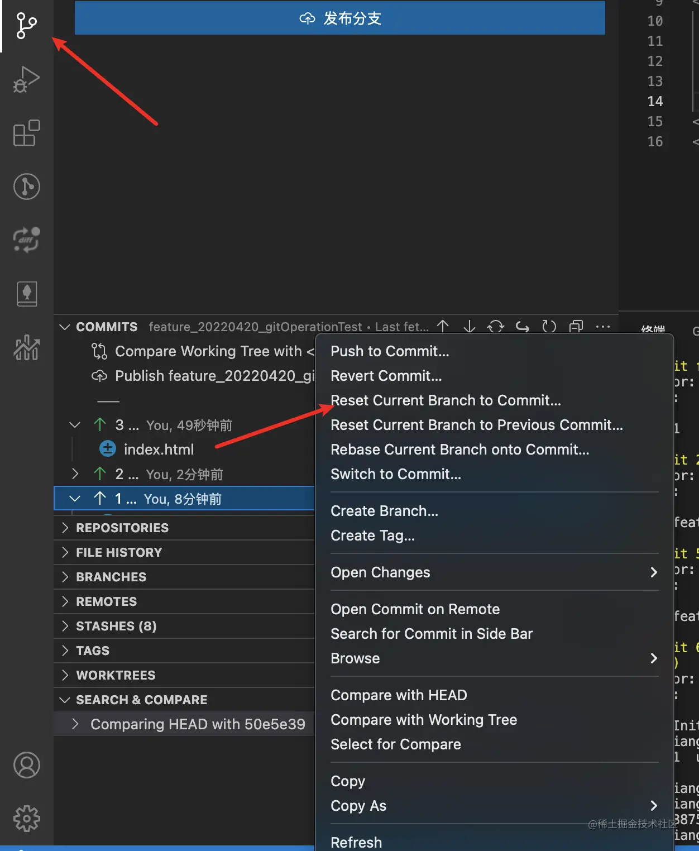Click the pull down arrow in COMMITS toolbar
Screen dimensions: 699x851
[x=470, y=326]
